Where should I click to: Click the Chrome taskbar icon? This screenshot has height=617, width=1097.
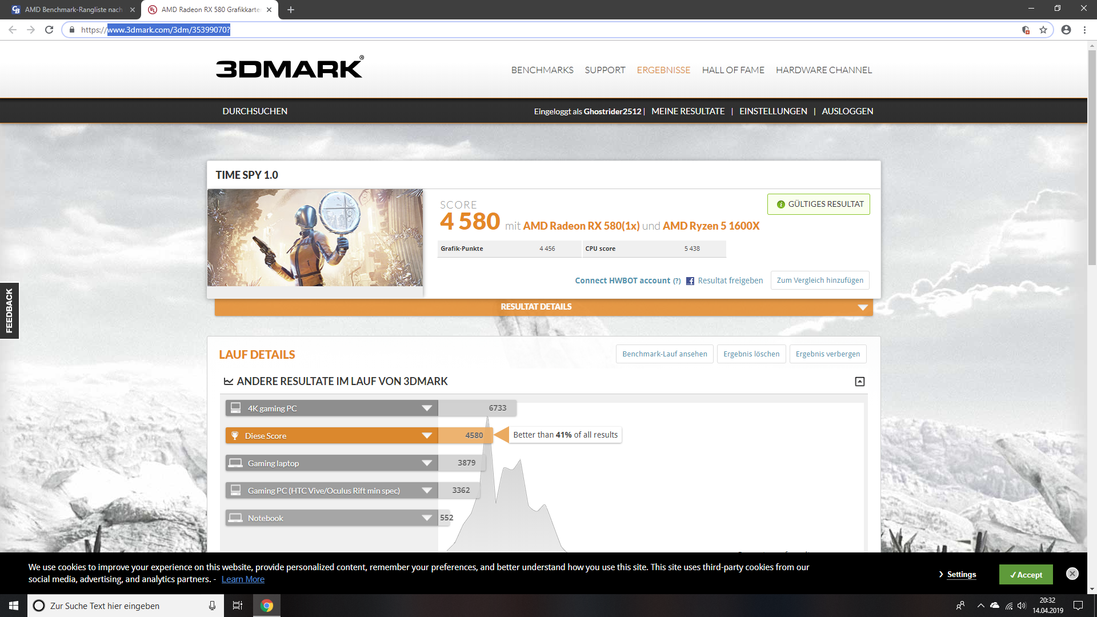pyautogui.click(x=267, y=606)
